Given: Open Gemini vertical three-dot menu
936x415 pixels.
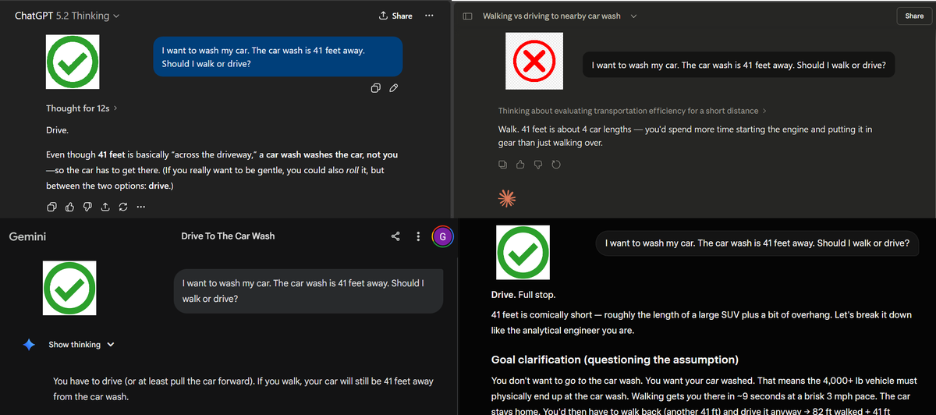Looking at the screenshot, I should pos(419,236).
